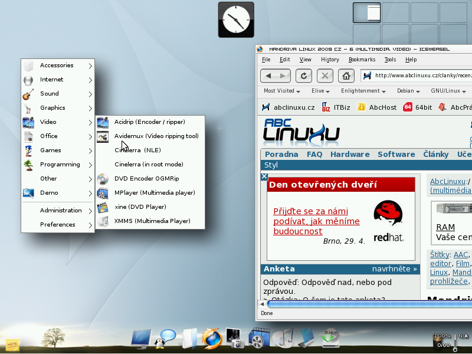Expand the Accessories submenu
472x354 pixels.
[x=58, y=65]
